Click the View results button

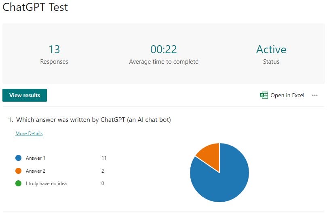point(25,95)
